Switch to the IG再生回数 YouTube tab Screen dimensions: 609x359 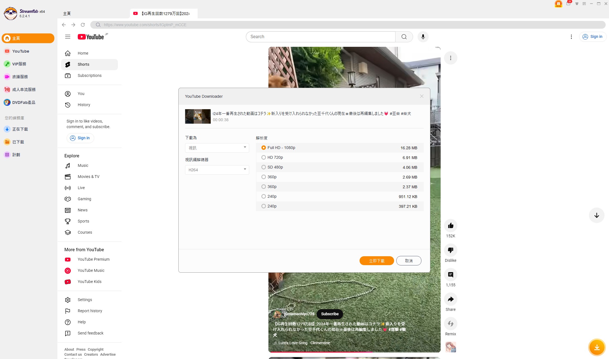coord(164,14)
